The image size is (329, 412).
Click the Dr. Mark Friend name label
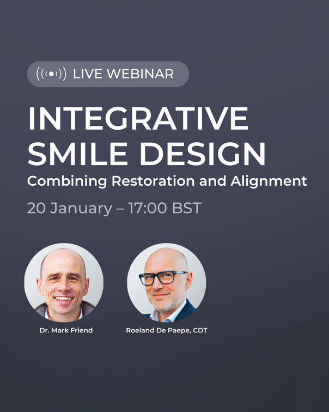tap(64, 331)
